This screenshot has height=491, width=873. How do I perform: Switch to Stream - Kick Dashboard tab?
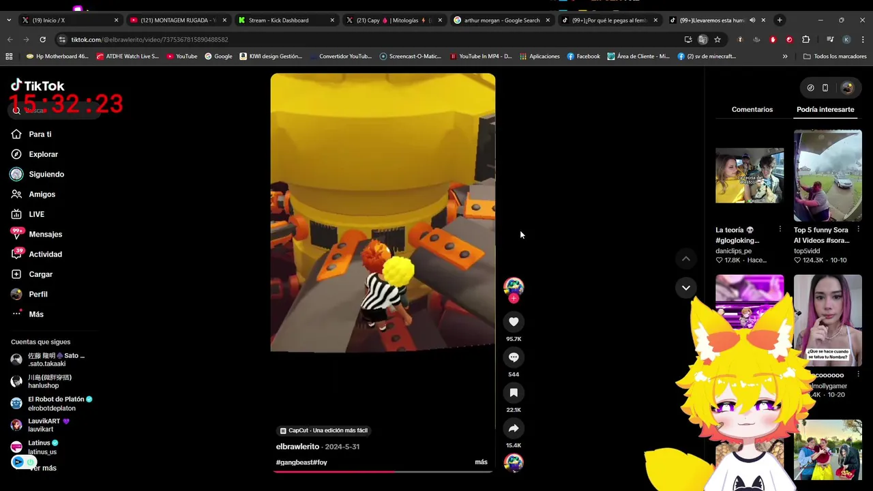click(x=285, y=20)
